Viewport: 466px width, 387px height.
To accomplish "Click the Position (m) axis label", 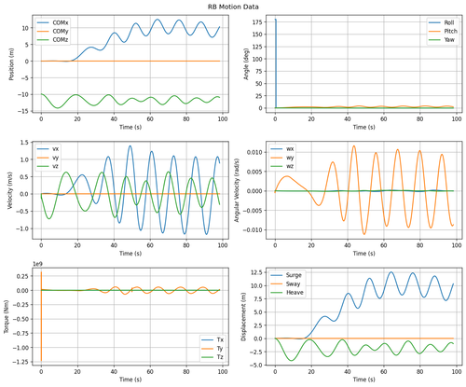I will click(x=11, y=63).
